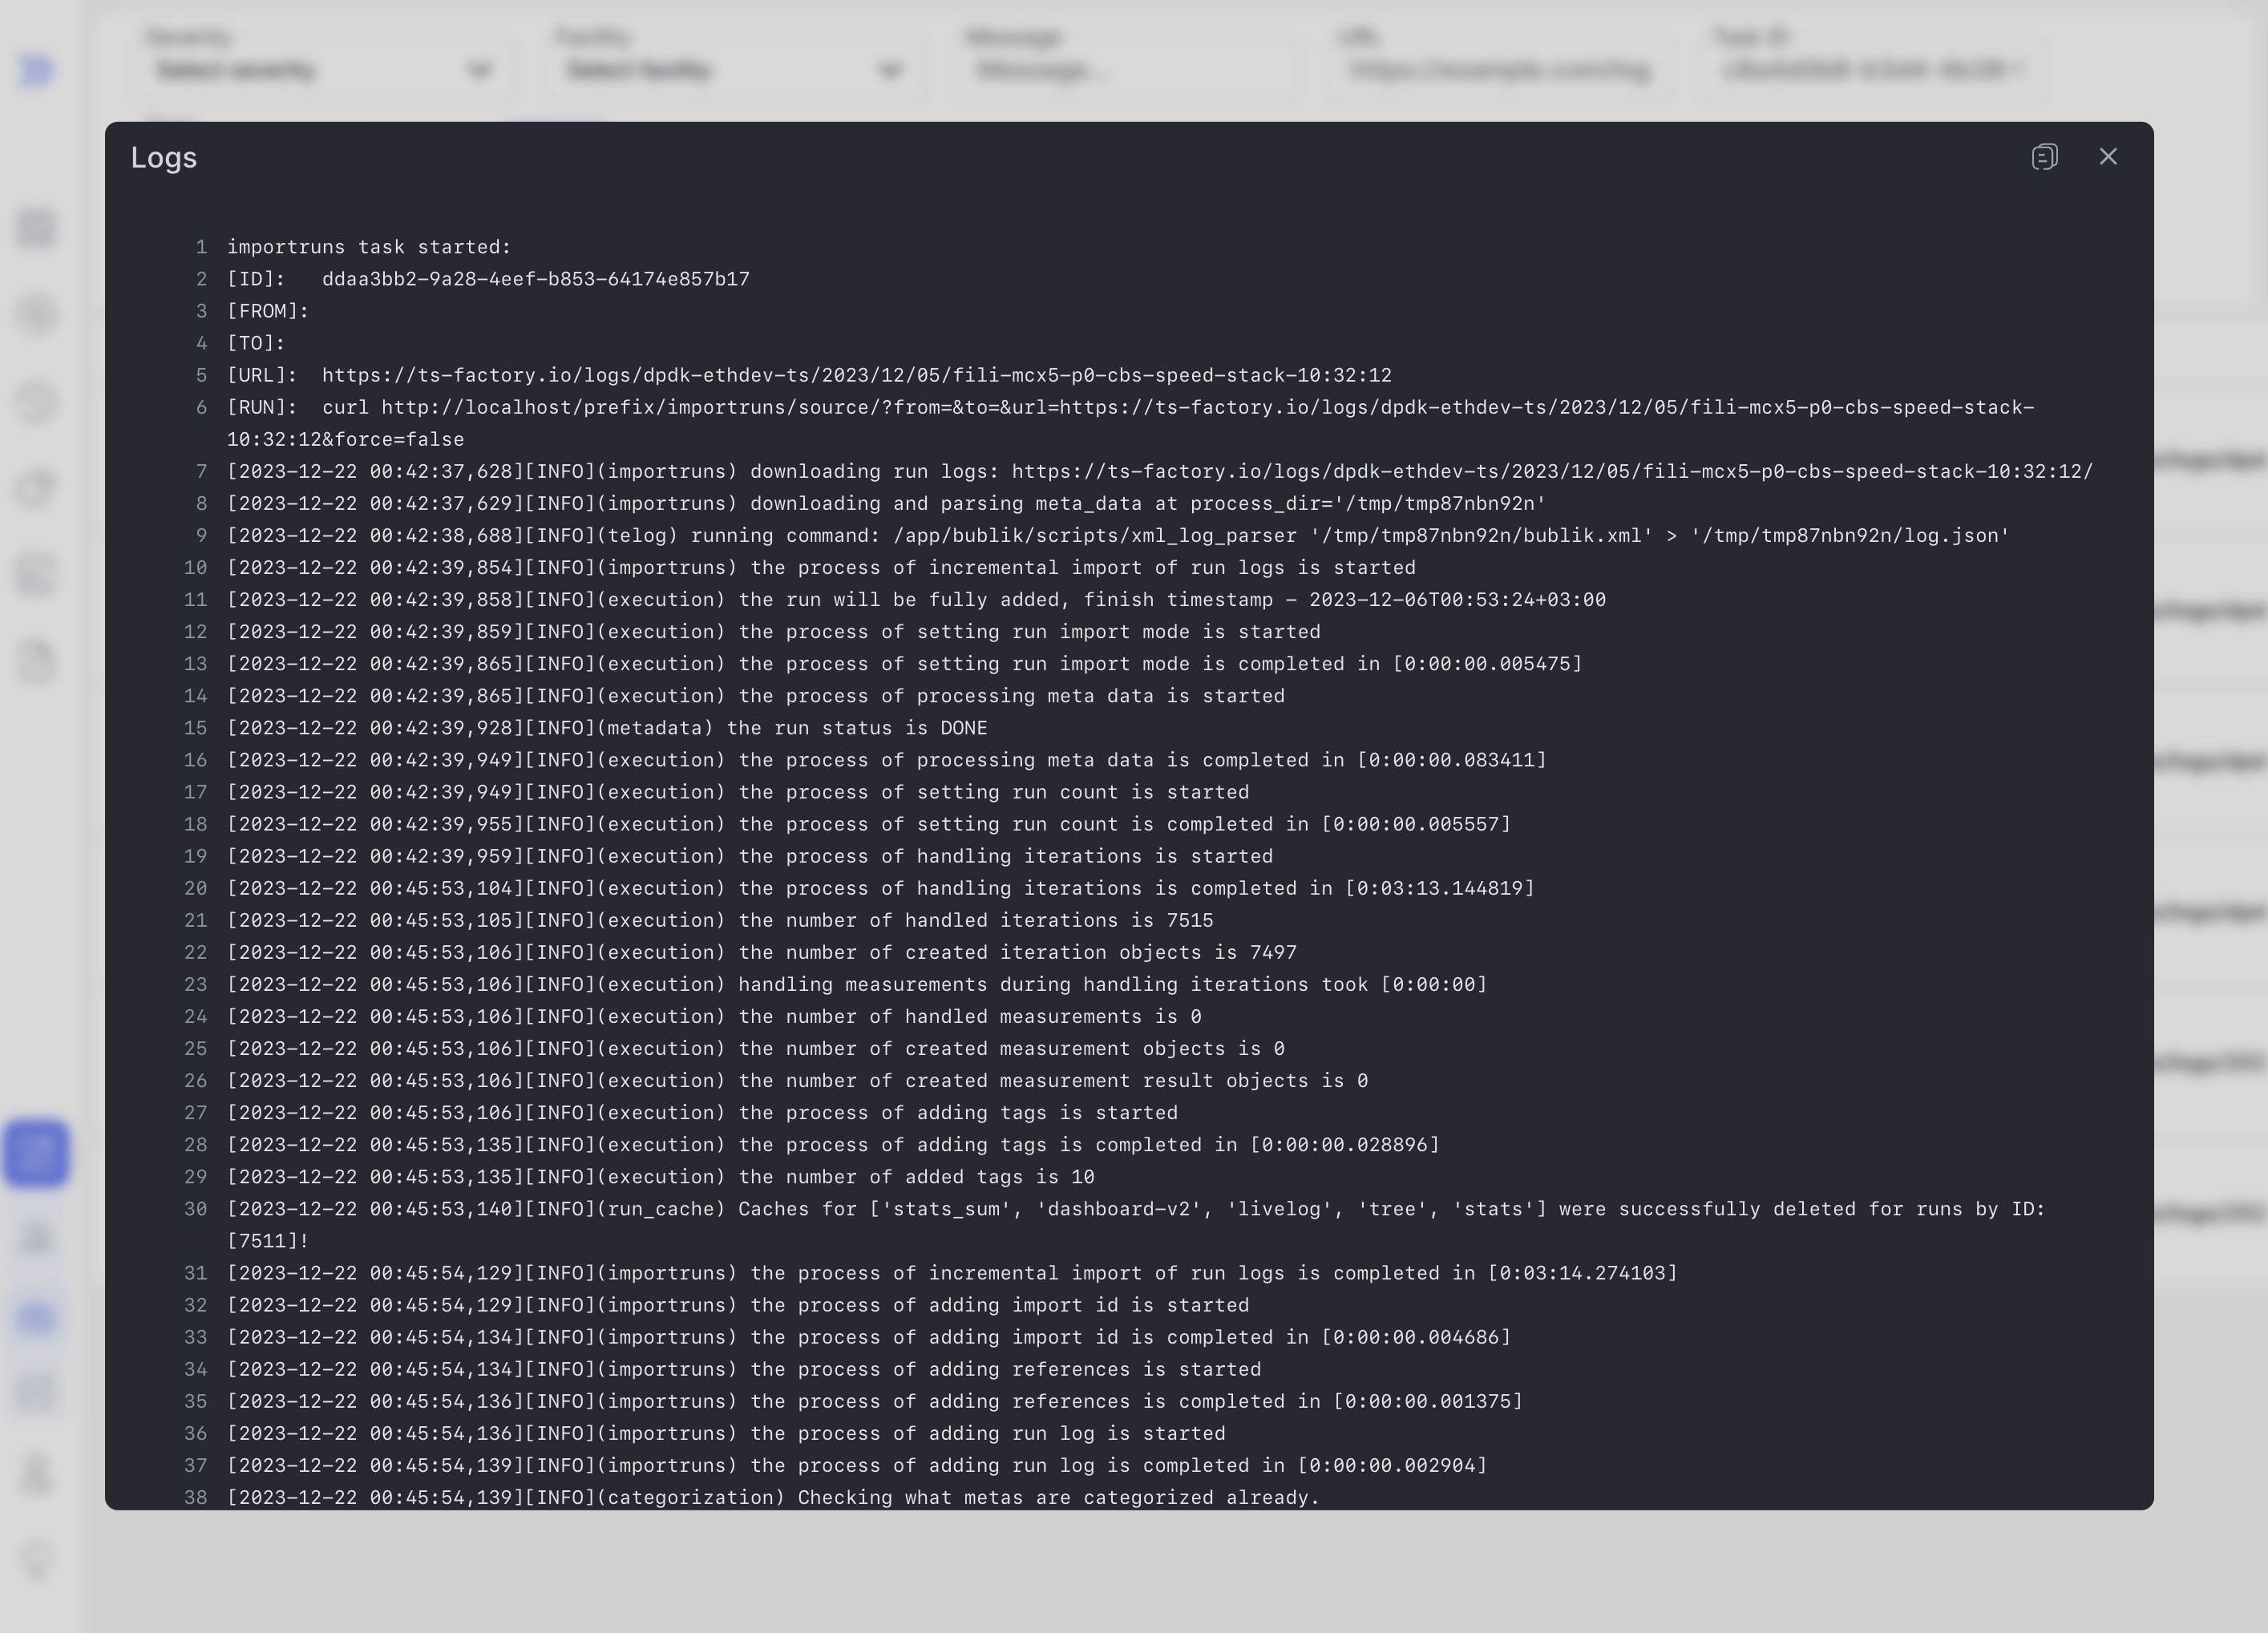
Task: Expand the Facility filter chevron arrow
Action: coord(891,70)
